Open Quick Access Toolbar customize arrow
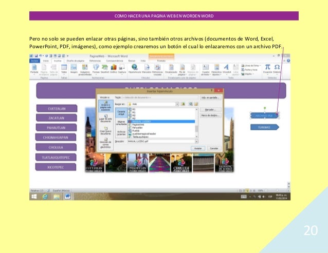The image size is (328, 253). tap(67, 56)
